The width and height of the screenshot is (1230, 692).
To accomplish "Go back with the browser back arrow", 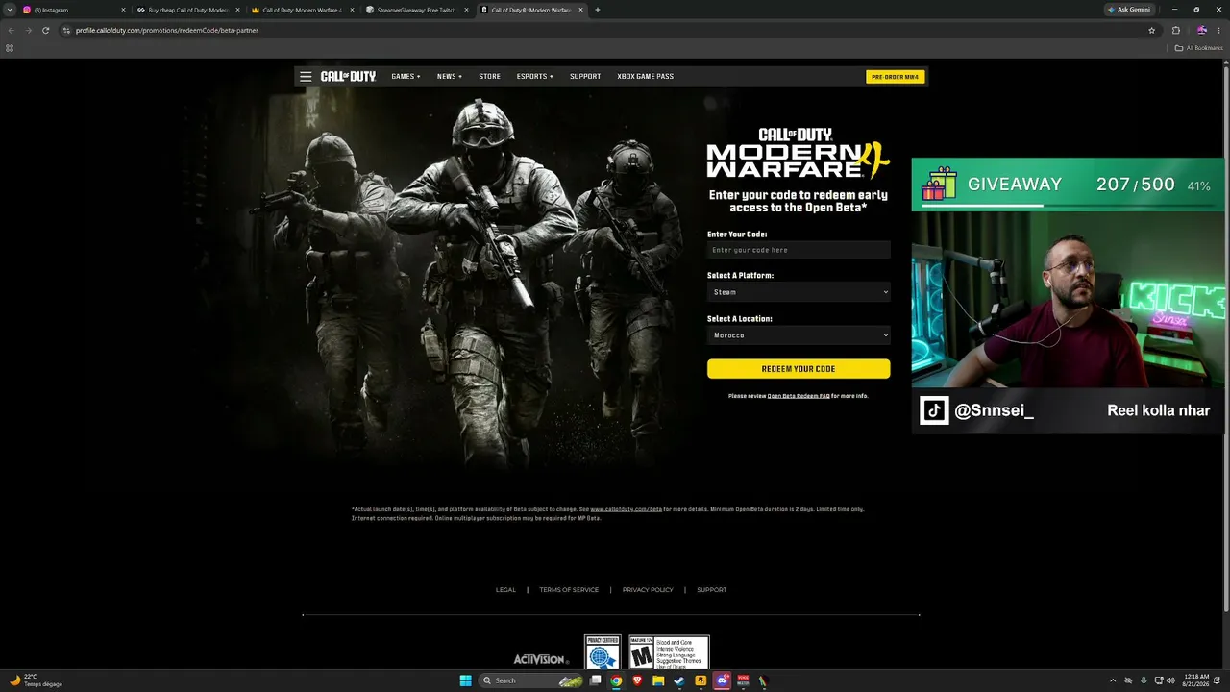I will coord(11,30).
